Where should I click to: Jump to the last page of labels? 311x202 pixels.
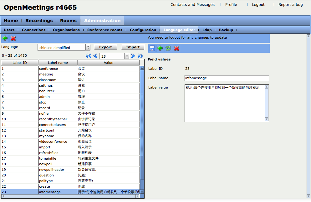point(140,56)
